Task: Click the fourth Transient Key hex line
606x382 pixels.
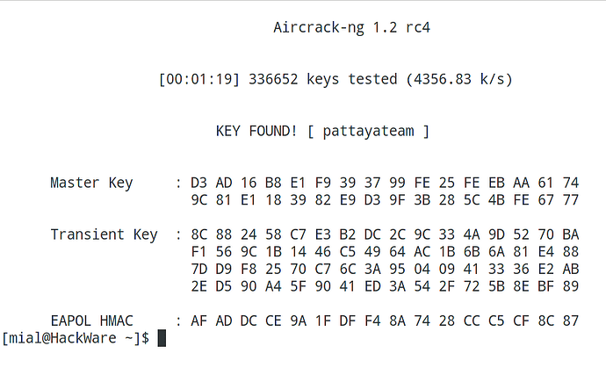Action: 385,285
